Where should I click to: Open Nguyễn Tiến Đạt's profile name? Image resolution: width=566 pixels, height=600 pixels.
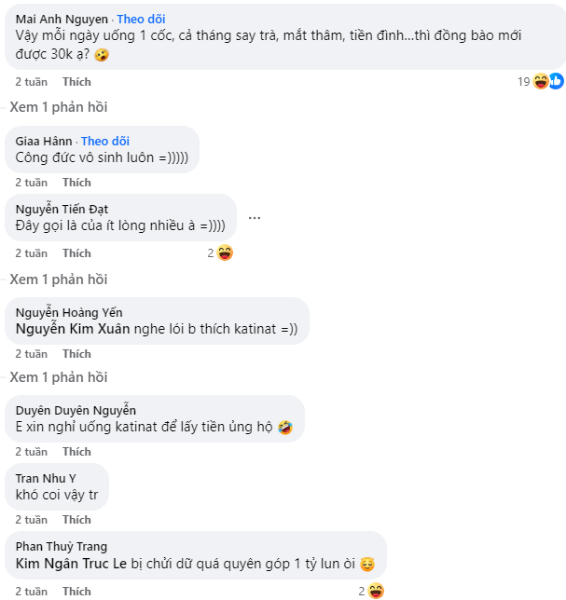click(62, 210)
